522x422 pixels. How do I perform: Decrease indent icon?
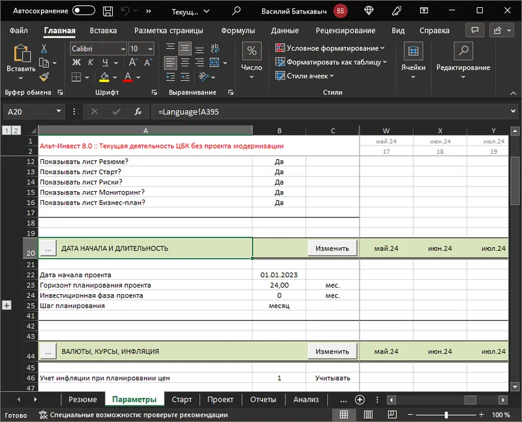(170, 77)
